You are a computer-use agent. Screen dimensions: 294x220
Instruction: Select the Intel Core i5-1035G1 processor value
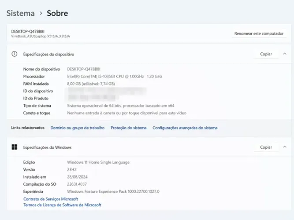(115, 77)
